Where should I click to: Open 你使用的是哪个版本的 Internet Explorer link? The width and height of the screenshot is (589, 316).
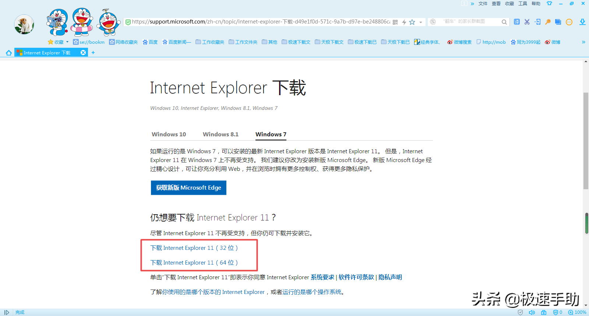point(214,292)
